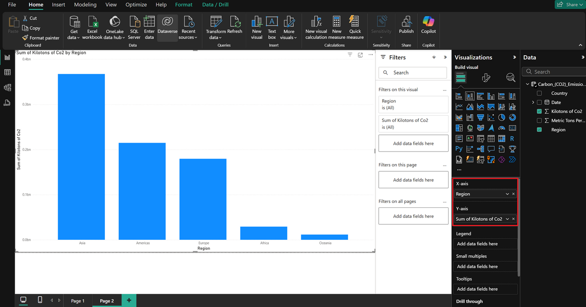Open the Analytics magnifier tab icon
This screenshot has height=307, width=586.
tap(510, 78)
